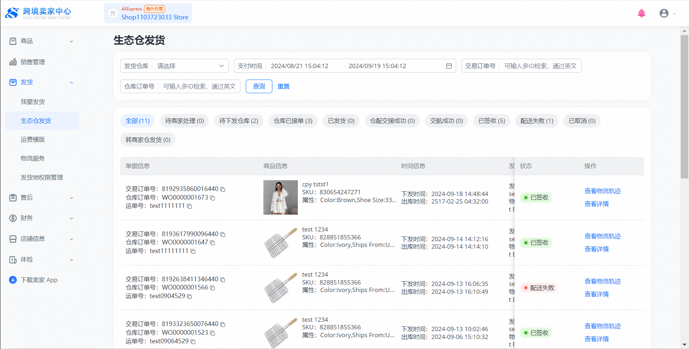Copy waybill number test0904529
Image resolution: width=689 pixels, height=349 pixels.
(189, 297)
